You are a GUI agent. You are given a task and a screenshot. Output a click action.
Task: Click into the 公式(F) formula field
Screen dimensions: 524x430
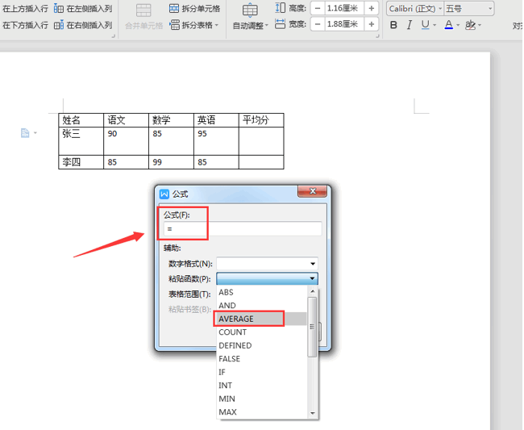(243, 229)
